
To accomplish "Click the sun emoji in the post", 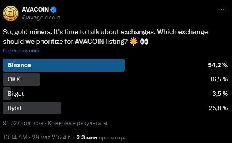I will tap(133, 41).
